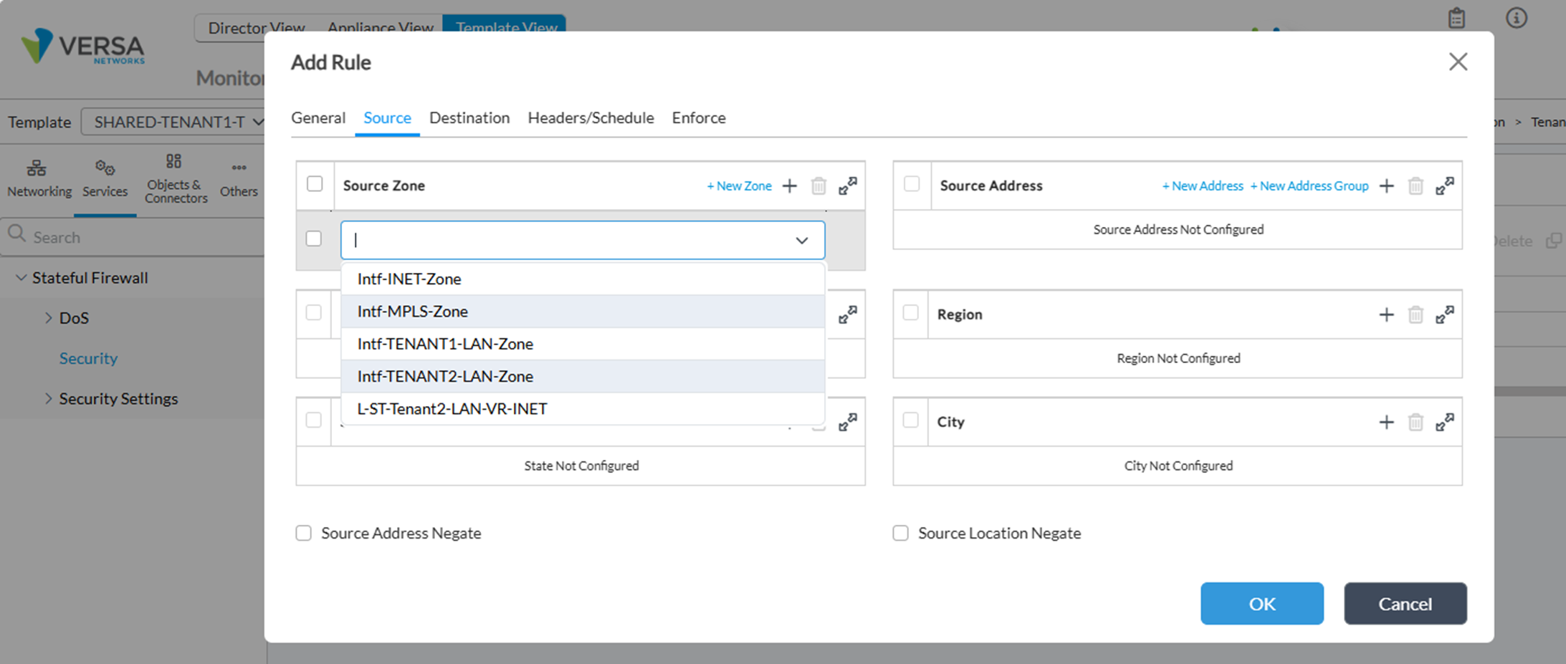The height and width of the screenshot is (664, 1566).
Task: Confirm rule with the OK button
Action: (1262, 604)
